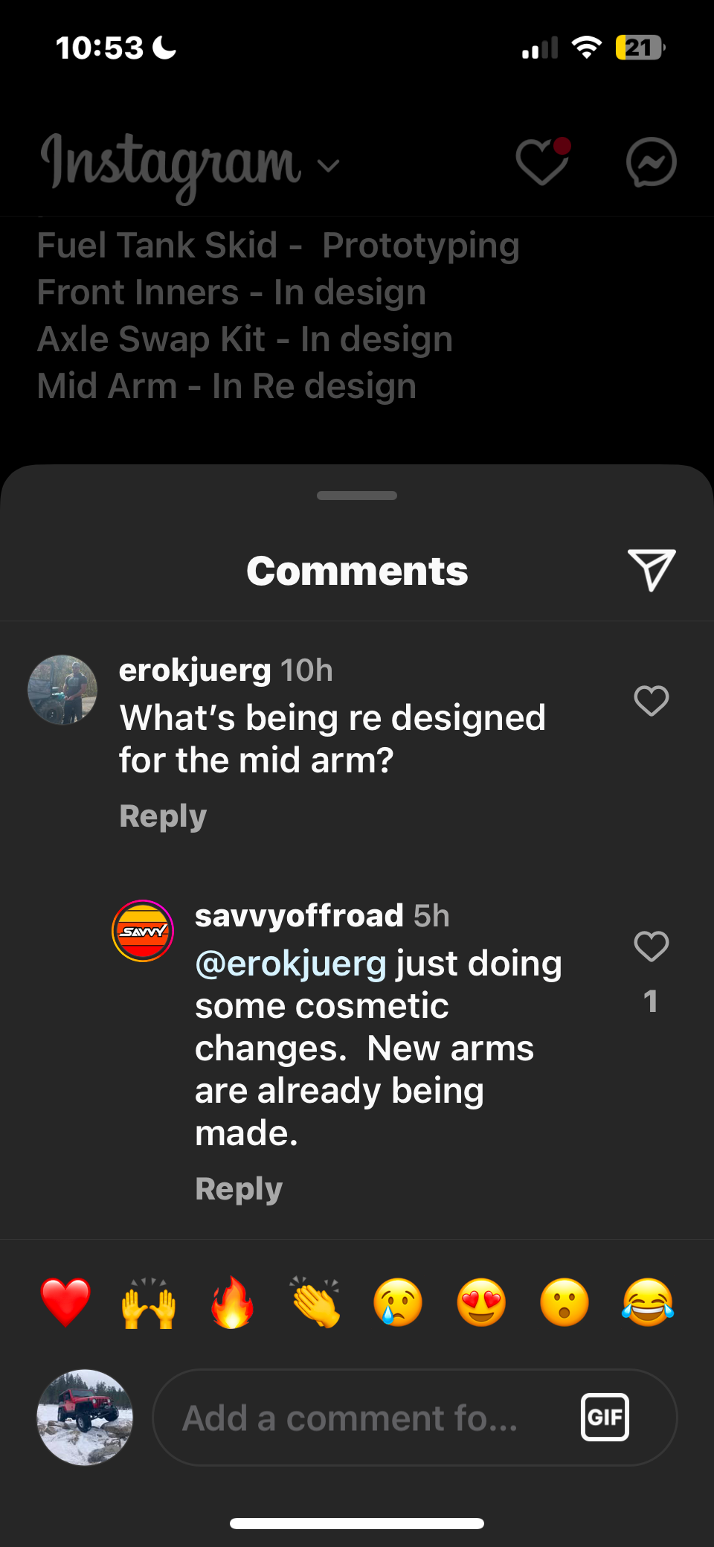Open the Messenger direct messages icon
714x1547 pixels.
point(651,161)
